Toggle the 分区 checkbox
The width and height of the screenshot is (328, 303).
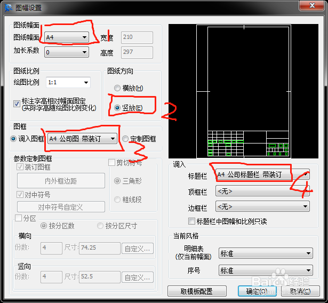[19, 218]
